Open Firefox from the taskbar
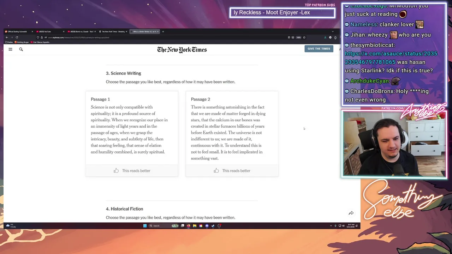Viewport: 452px width, 254px height. pyautogui.click(x=189, y=226)
